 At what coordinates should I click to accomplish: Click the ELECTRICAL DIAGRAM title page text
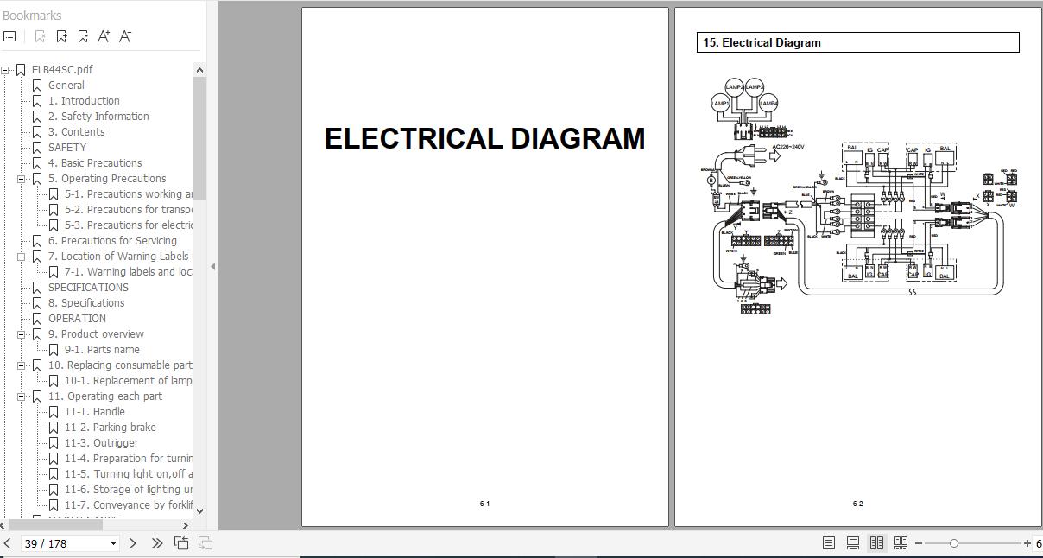click(484, 138)
